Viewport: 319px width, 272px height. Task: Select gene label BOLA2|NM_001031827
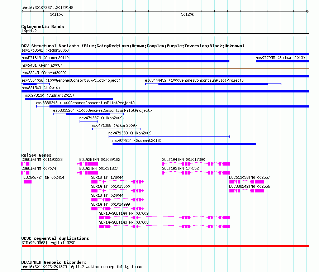(x=99, y=169)
